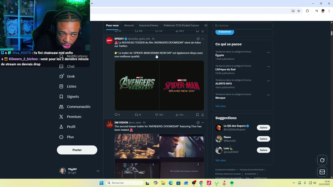
Task: Open a new browser tab
Action: [92, 3]
